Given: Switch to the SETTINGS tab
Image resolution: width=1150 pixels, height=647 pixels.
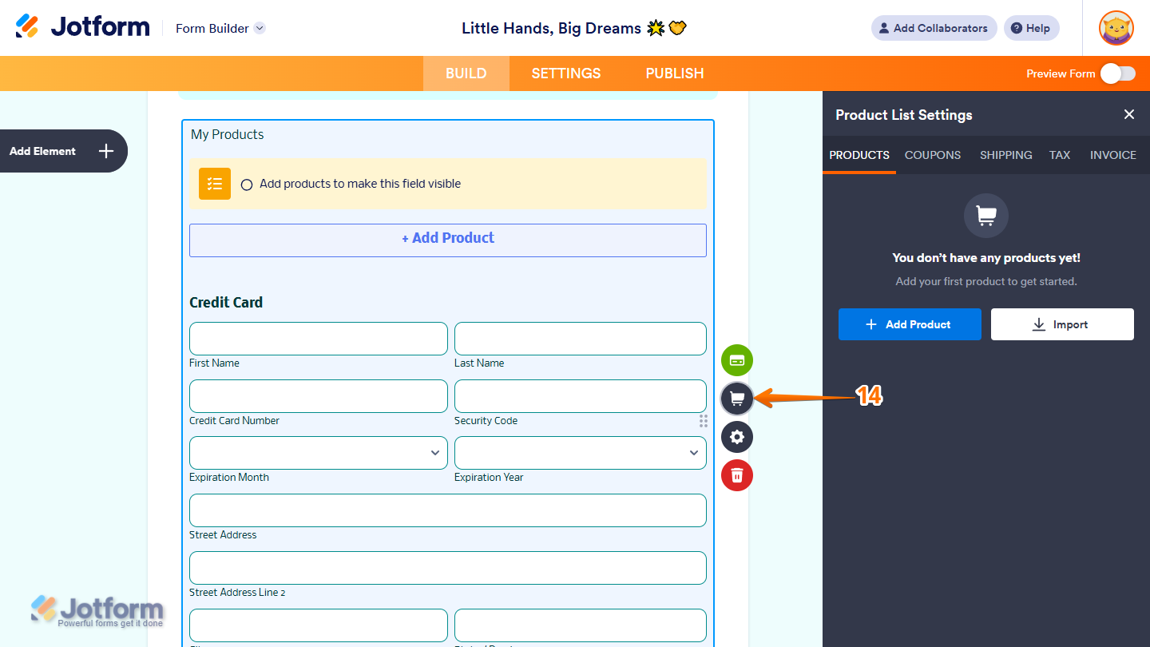Looking at the screenshot, I should (x=566, y=73).
